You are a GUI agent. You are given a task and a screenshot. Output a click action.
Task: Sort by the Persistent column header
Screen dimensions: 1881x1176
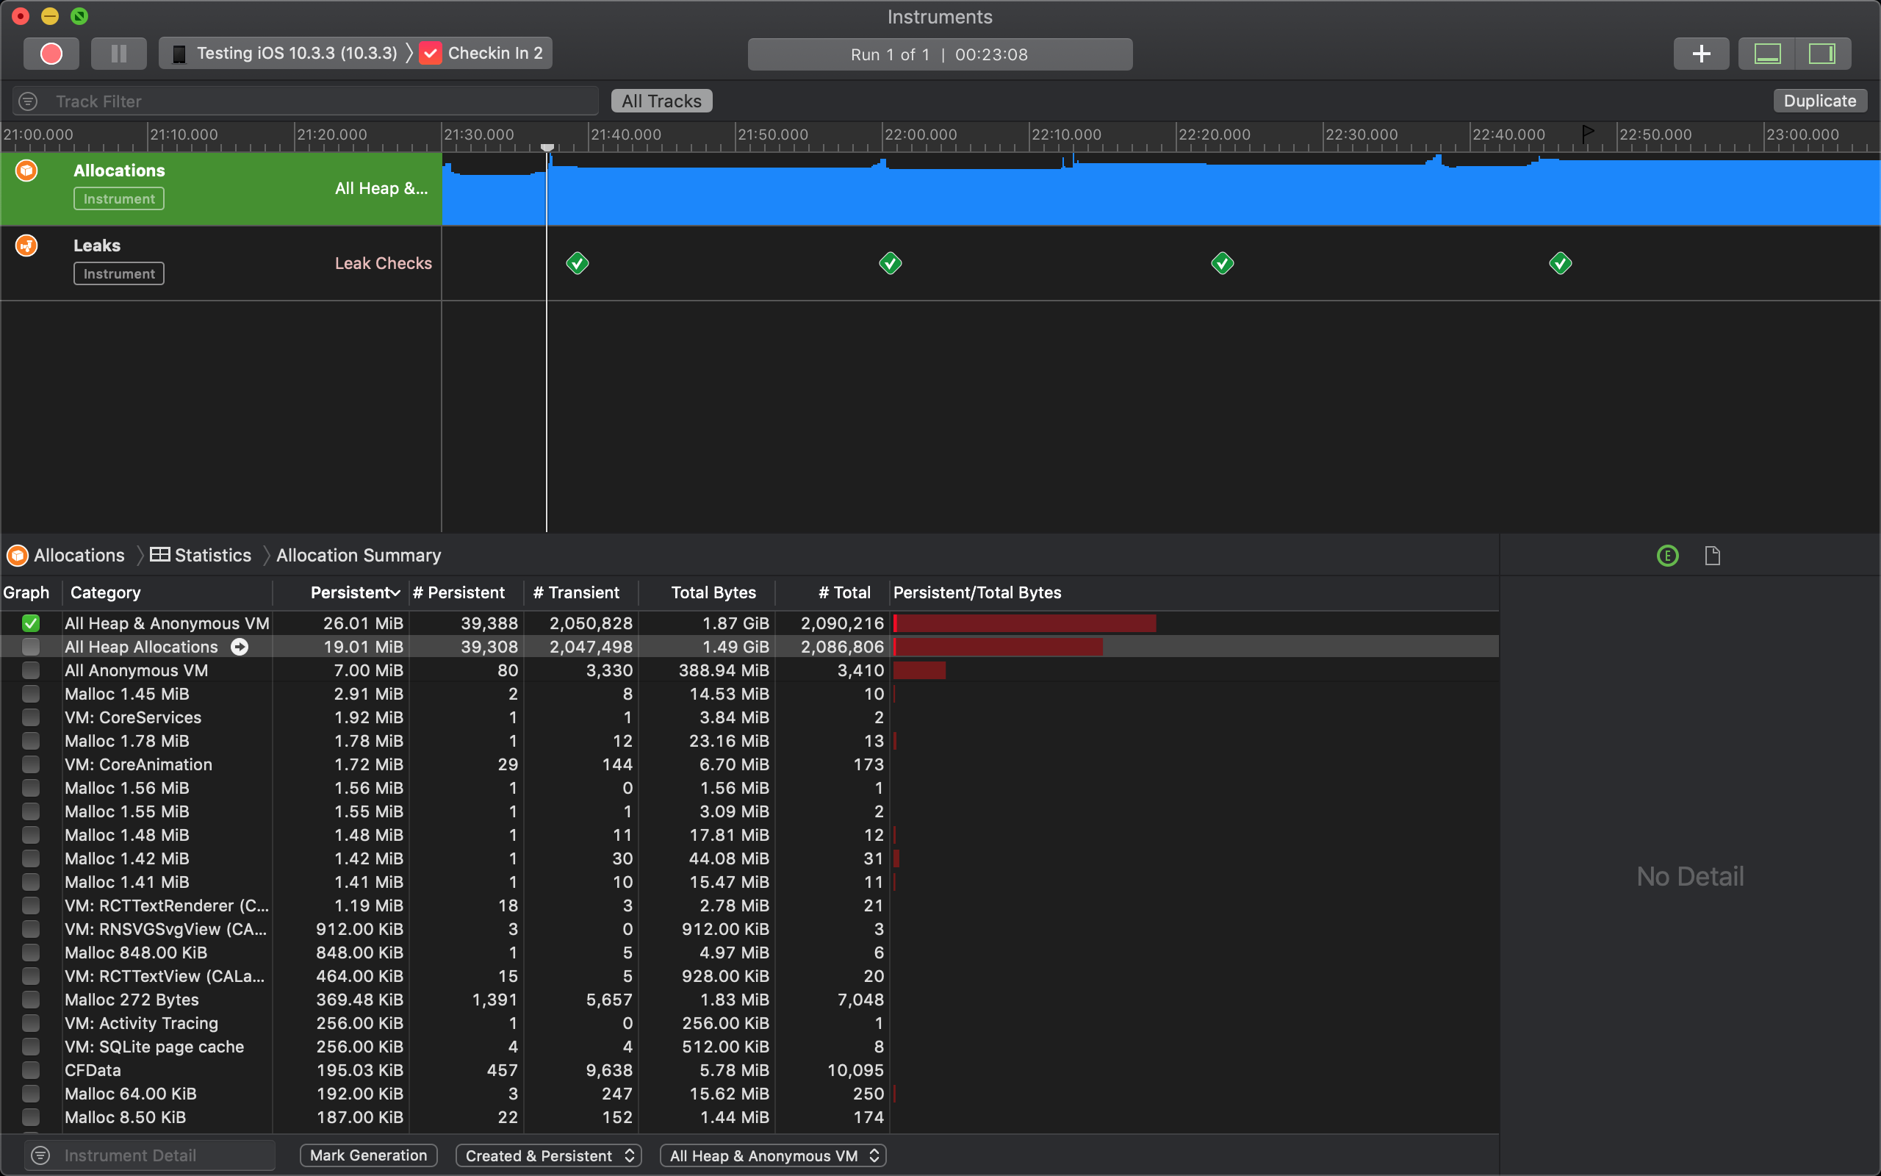340,592
